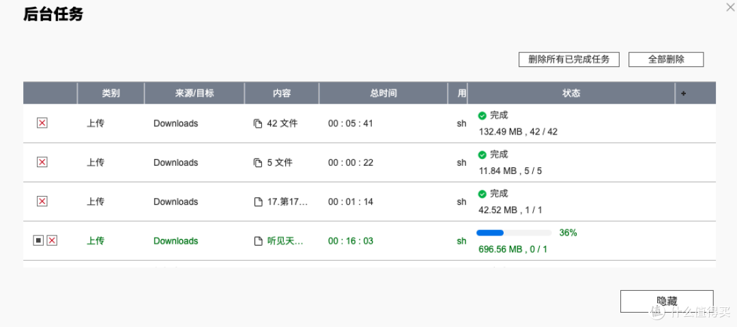
Task: Click the 36% upload progress bar
Action: tap(514, 232)
